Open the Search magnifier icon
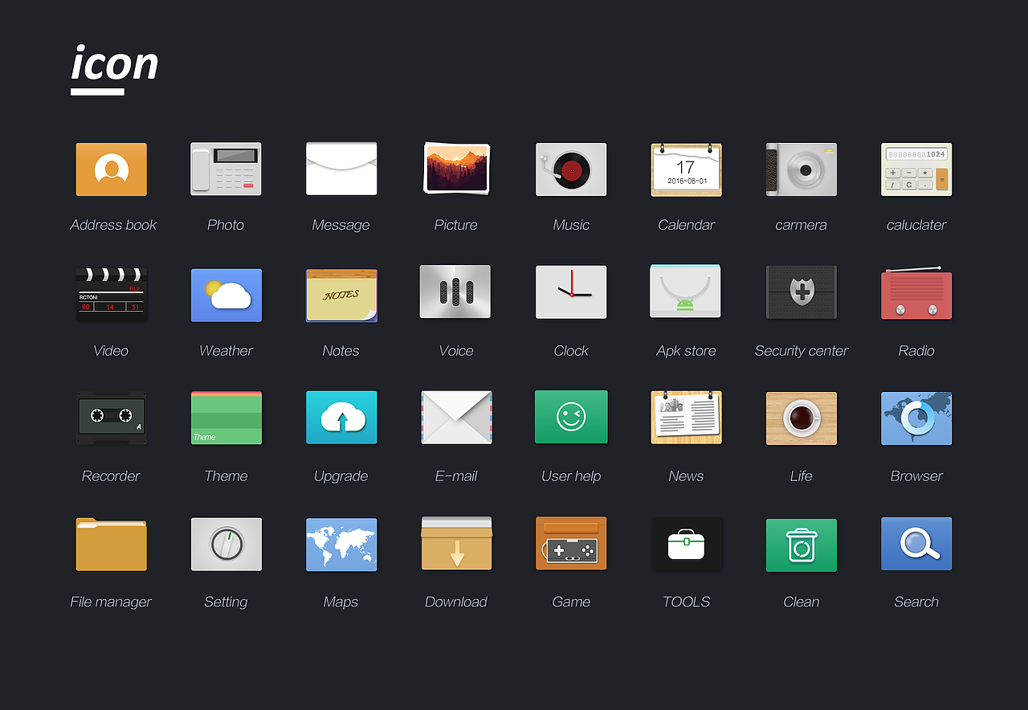This screenshot has height=710, width=1028. click(x=916, y=544)
